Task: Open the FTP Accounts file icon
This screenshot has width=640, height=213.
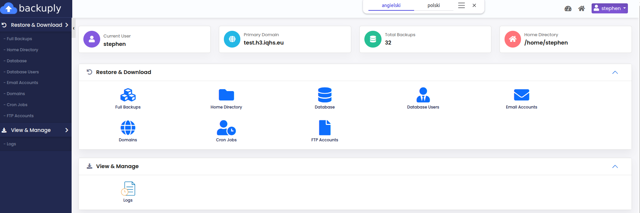Action: tap(325, 128)
